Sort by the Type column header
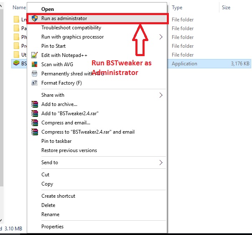Screen dimensions: 252x235 [x=177, y=8]
